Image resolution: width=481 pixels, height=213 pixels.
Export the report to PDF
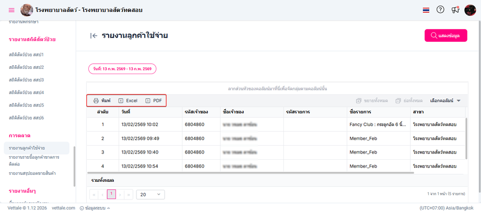click(154, 101)
